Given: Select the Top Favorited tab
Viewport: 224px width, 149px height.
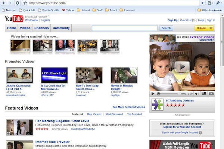Looking at the screenshot, I should click(134, 114).
